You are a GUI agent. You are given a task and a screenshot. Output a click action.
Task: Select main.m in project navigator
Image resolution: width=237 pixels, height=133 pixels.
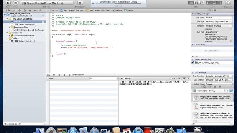pyautogui.click(x=25, y=21)
